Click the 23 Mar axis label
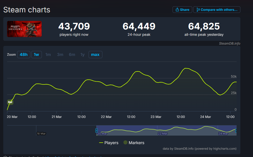Viewport: 253px width, 157px height. [156, 117]
